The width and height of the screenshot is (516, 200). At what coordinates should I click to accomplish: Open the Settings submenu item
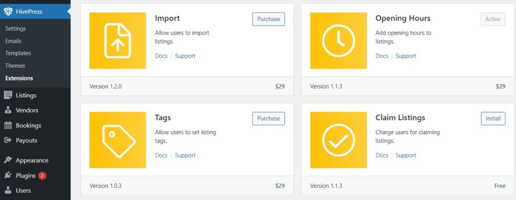pyautogui.click(x=16, y=29)
